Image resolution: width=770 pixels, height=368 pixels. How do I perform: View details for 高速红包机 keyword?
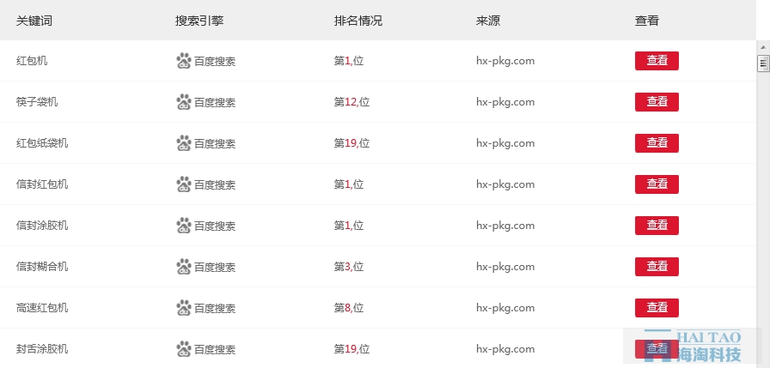coord(657,308)
